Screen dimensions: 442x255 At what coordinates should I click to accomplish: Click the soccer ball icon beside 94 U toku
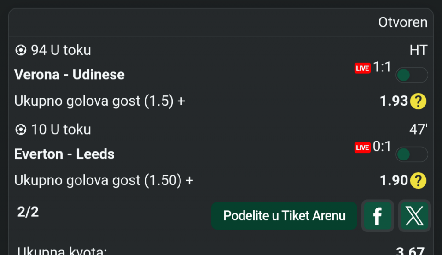[x=21, y=50]
